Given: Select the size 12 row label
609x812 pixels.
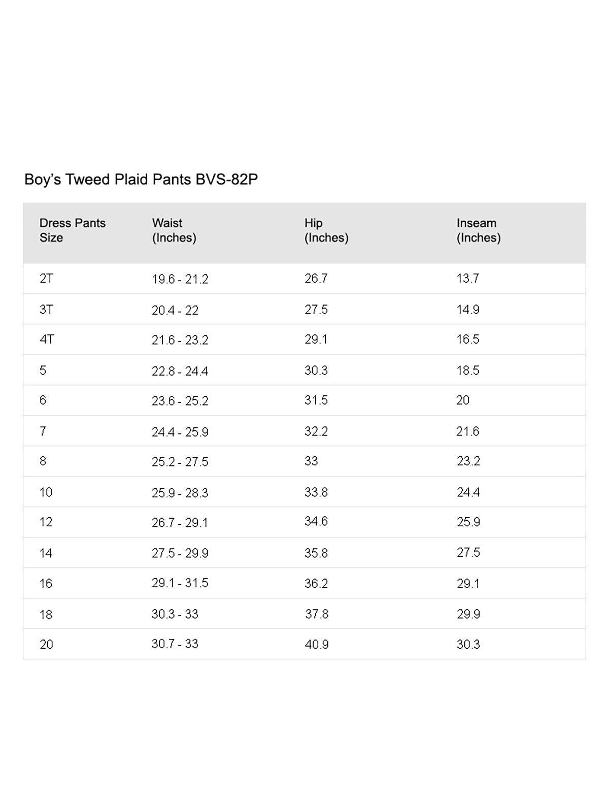Looking at the screenshot, I should 46,522.
